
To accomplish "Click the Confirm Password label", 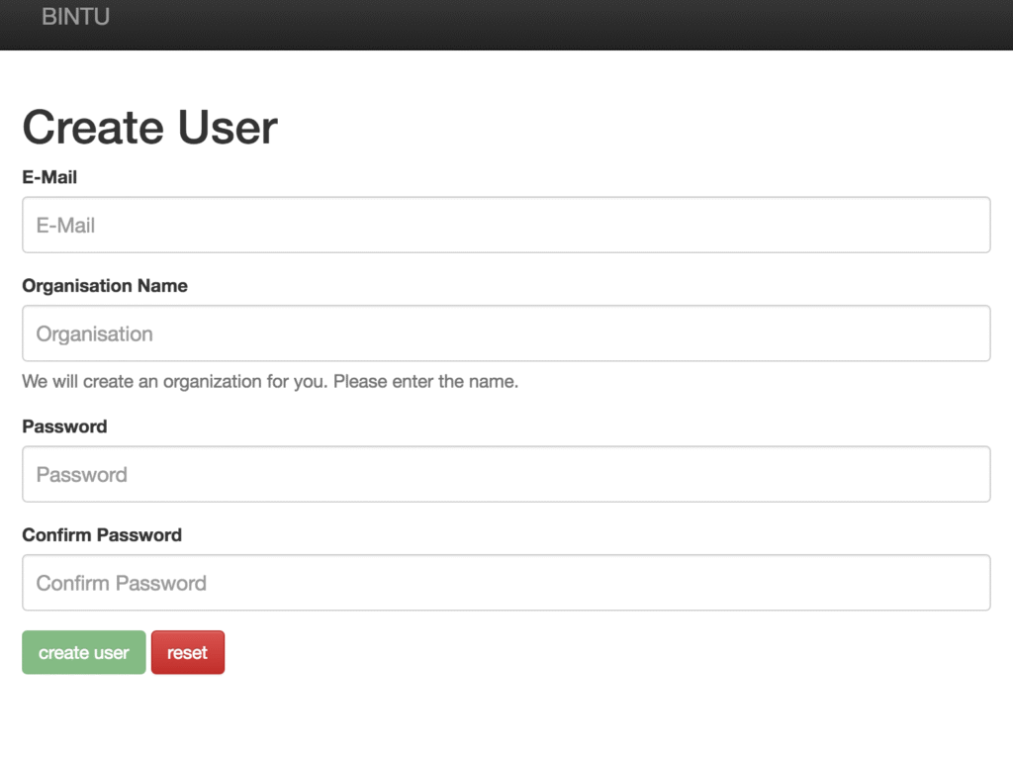I will (102, 535).
